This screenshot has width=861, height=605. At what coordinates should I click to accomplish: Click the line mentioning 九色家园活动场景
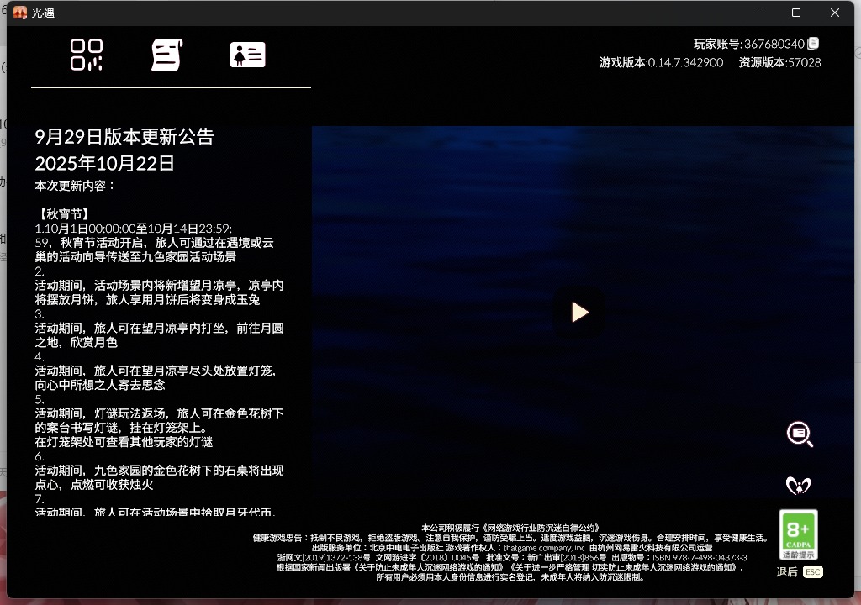pyautogui.click(x=135, y=257)
